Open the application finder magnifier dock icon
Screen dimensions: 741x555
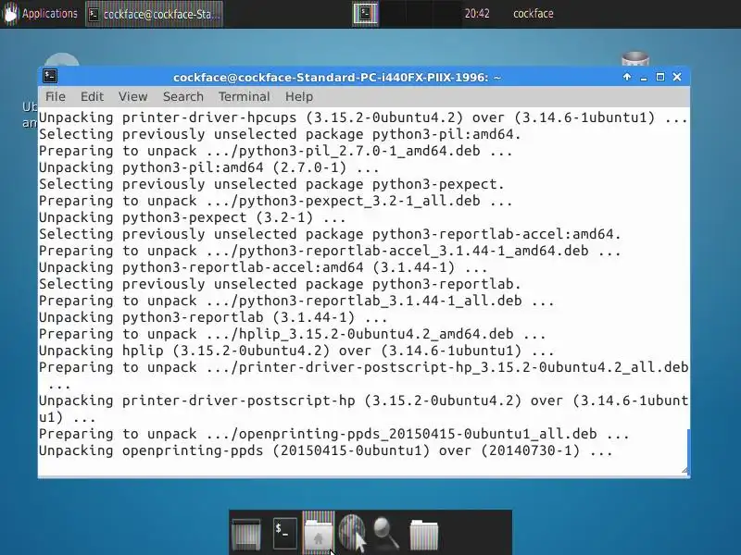click(x=386, y=534)
